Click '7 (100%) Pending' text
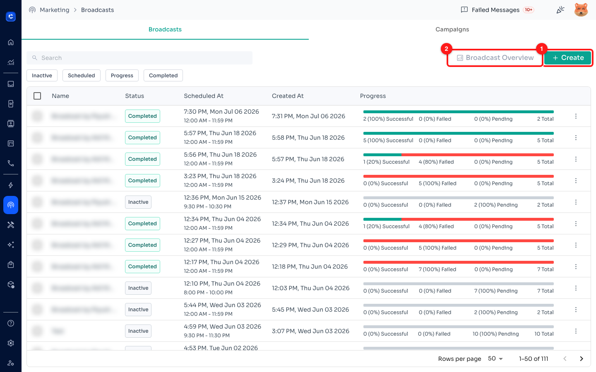This screenshot has width=596, height=372. click(x=496, y=291)
